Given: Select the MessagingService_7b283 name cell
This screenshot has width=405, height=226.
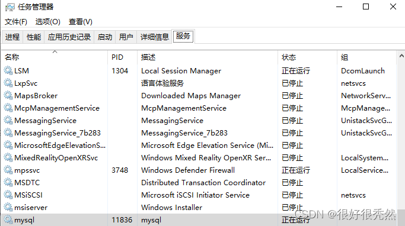Looking at the screenshot, I should [x=58, y=133].
